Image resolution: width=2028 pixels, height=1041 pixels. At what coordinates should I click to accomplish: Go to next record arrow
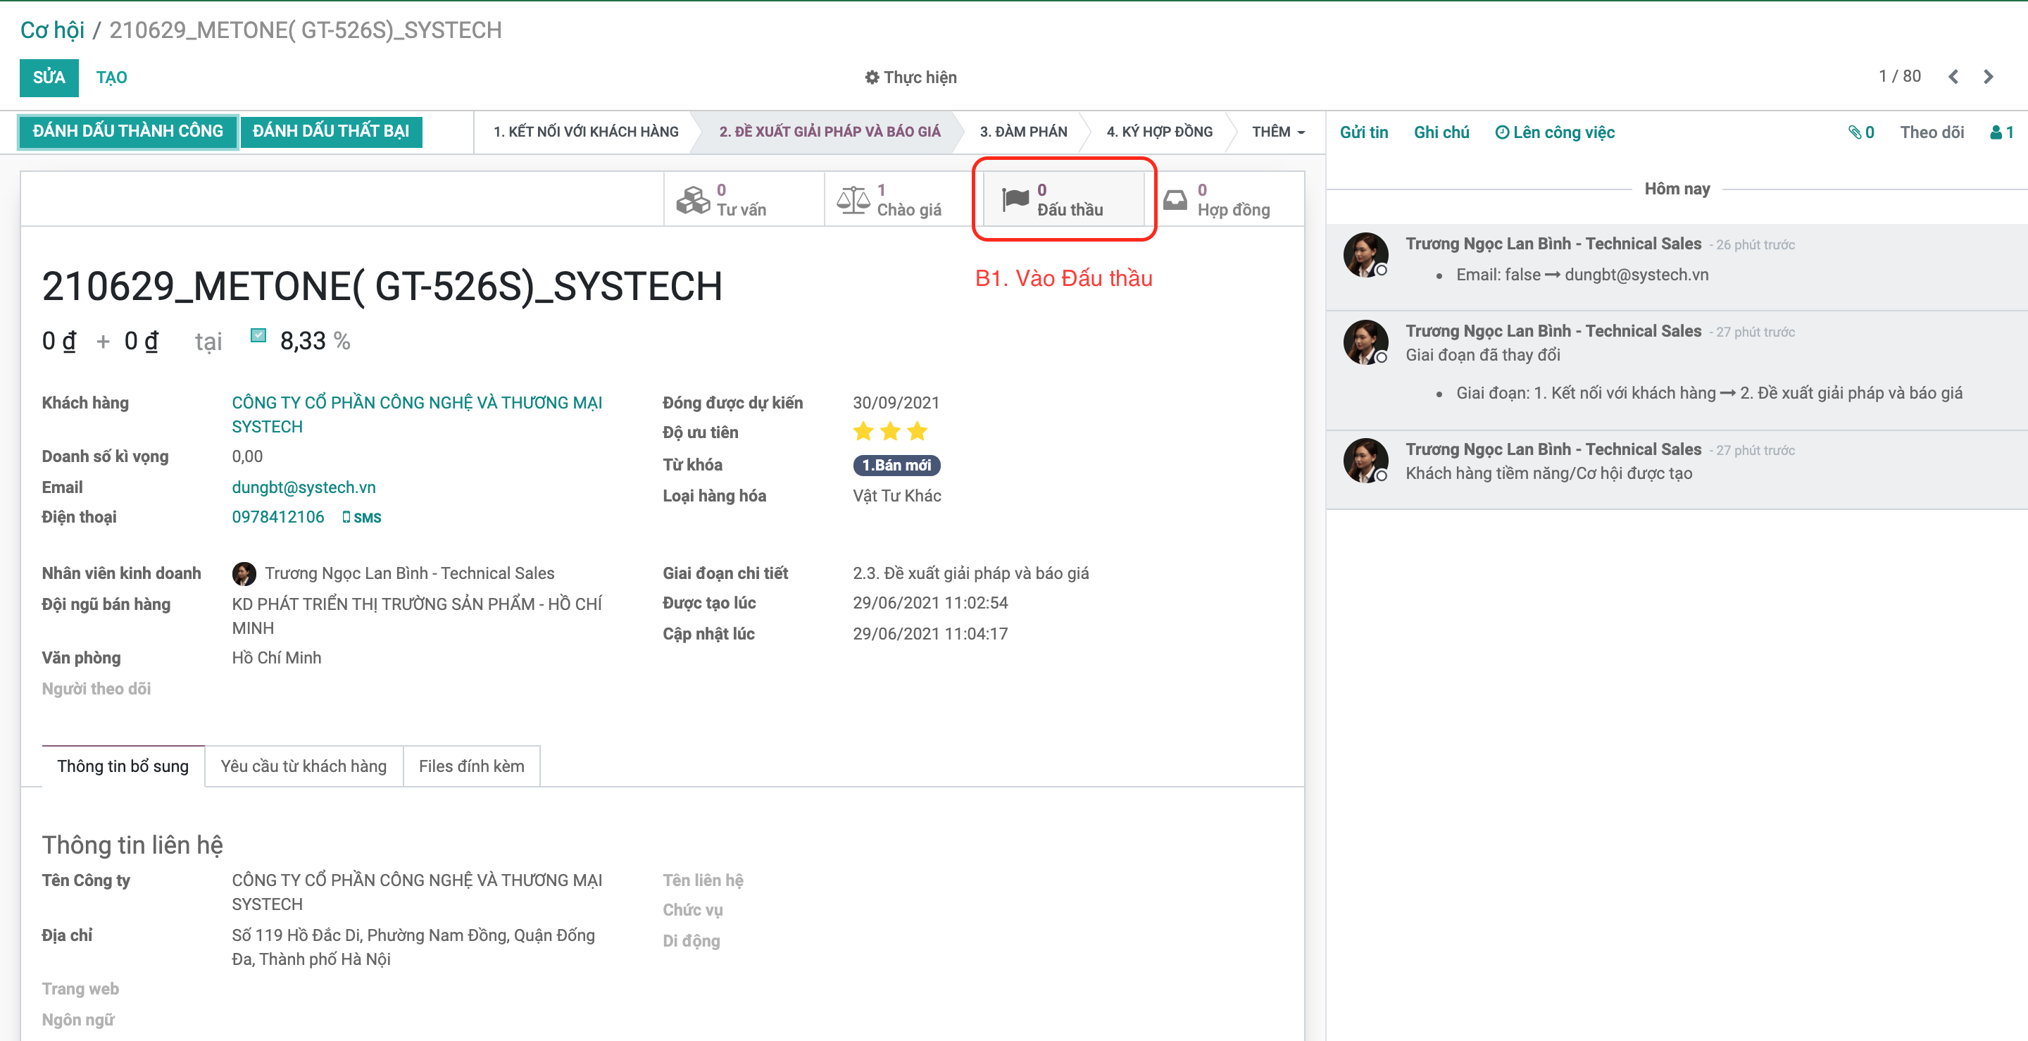click(x=1988, y=77)
